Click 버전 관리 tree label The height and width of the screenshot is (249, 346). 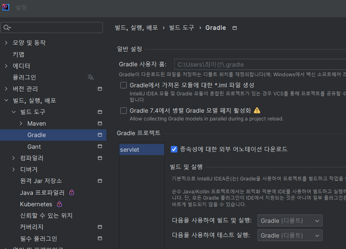pyautogui.click(x=25, y=89)
